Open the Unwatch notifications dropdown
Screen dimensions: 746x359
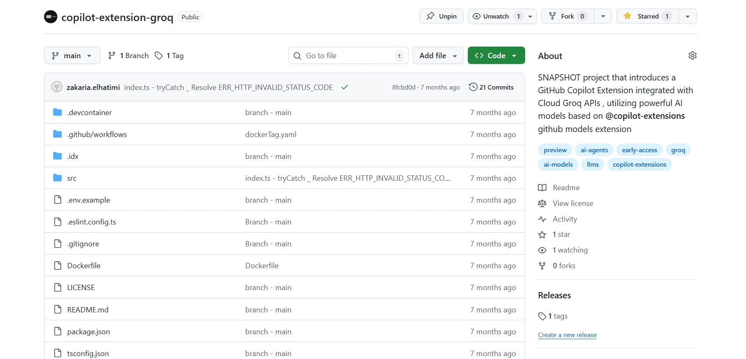point(502,16)
